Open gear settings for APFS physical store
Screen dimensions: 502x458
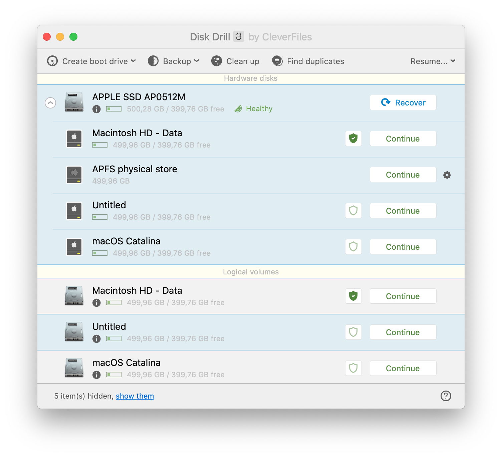[447, 175]
